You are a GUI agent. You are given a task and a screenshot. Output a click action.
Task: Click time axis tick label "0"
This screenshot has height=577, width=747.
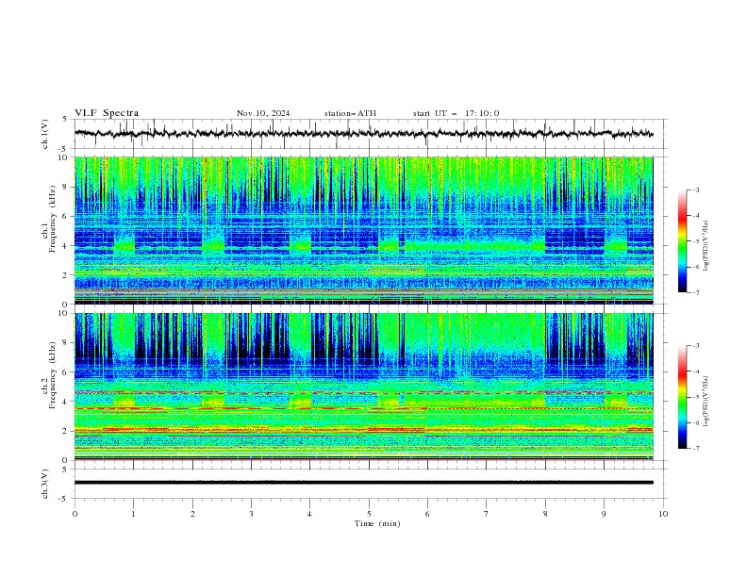pos(75,514)
